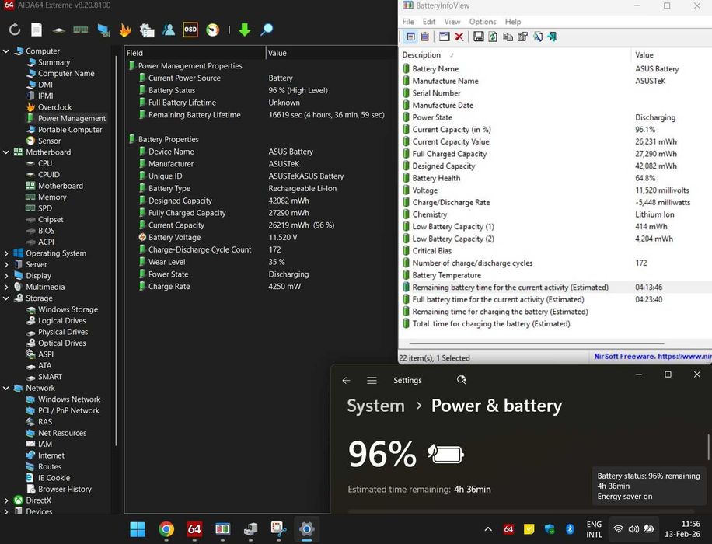
Task: Click the System breadcrumb link in Settings
Action: point(375,406)
